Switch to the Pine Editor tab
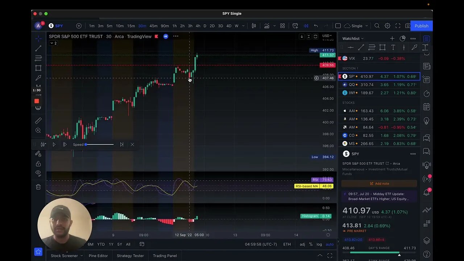 click(98, 256)
